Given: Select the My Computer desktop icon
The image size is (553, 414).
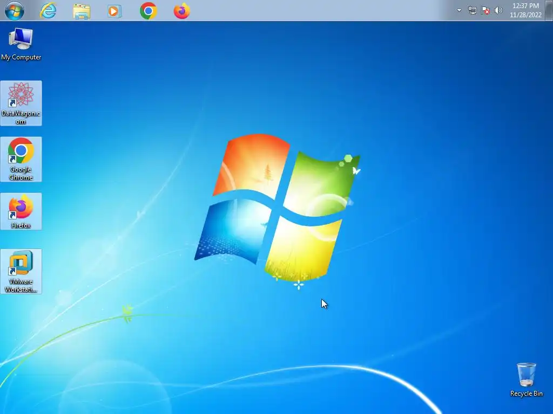Looking at the screenshot, I should pyautogui.click(x=21, y=44).
